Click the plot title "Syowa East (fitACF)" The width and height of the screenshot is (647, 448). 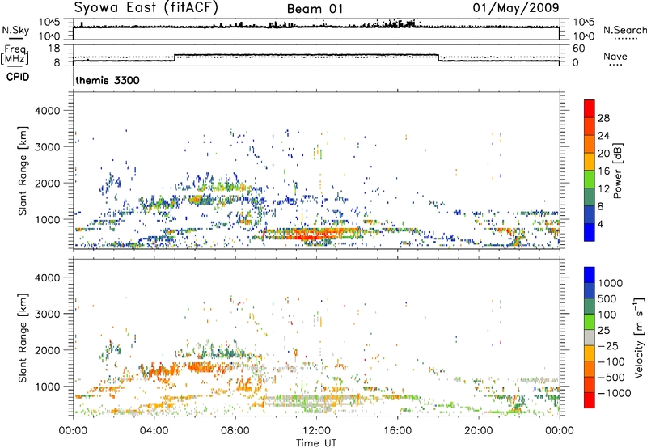pyautogui.click(x=146, y=7)
